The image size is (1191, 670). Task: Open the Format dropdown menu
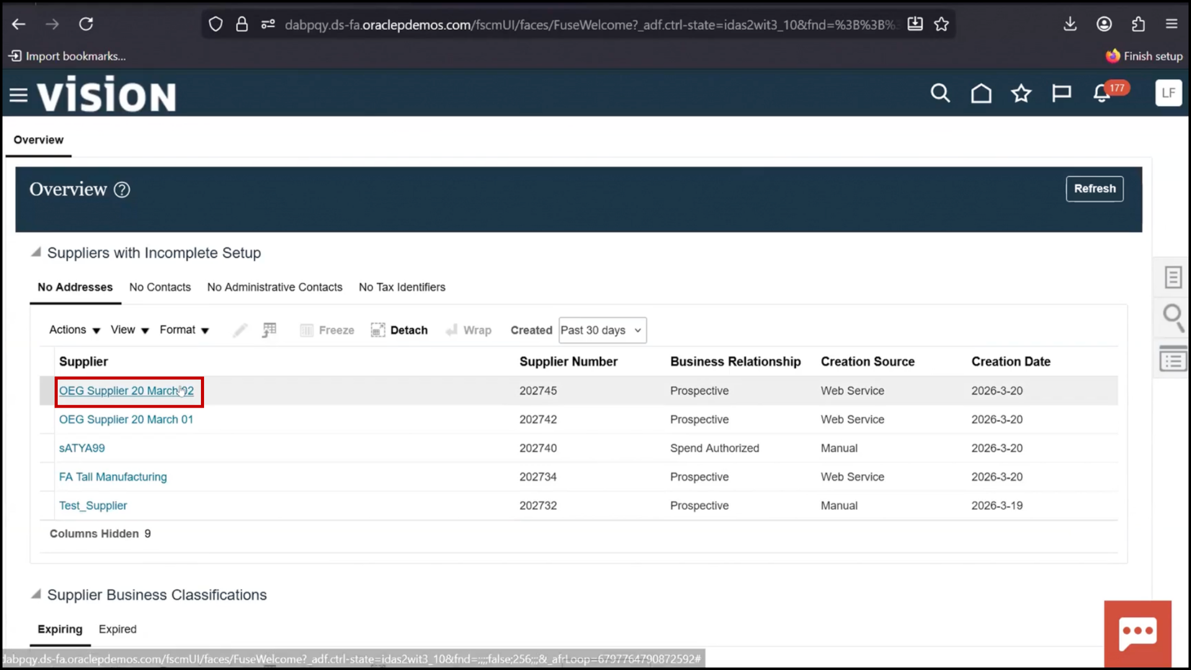(184, 330)
